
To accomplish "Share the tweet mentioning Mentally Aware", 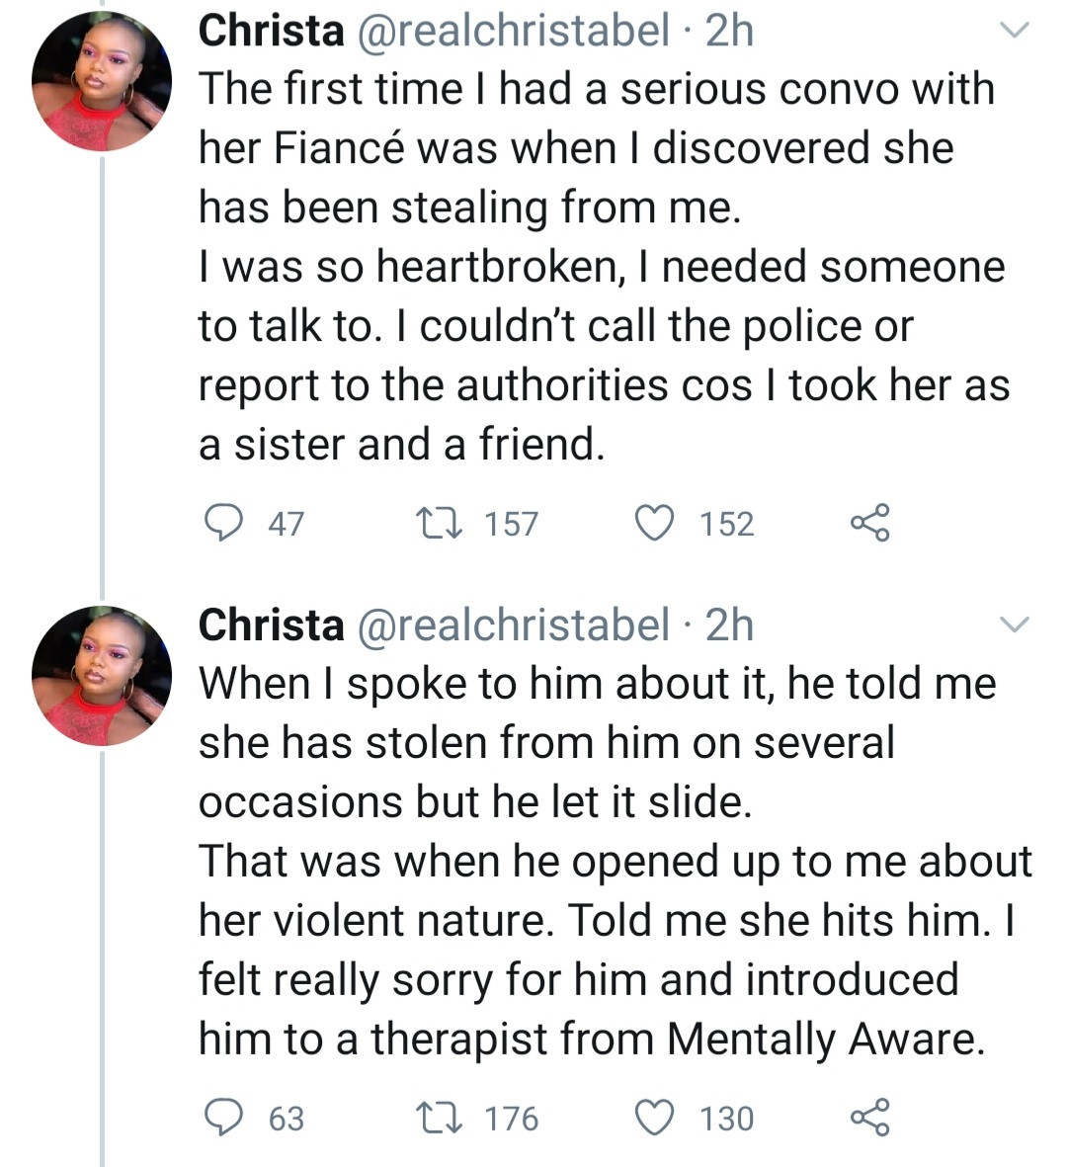I will pos(869,1118).
